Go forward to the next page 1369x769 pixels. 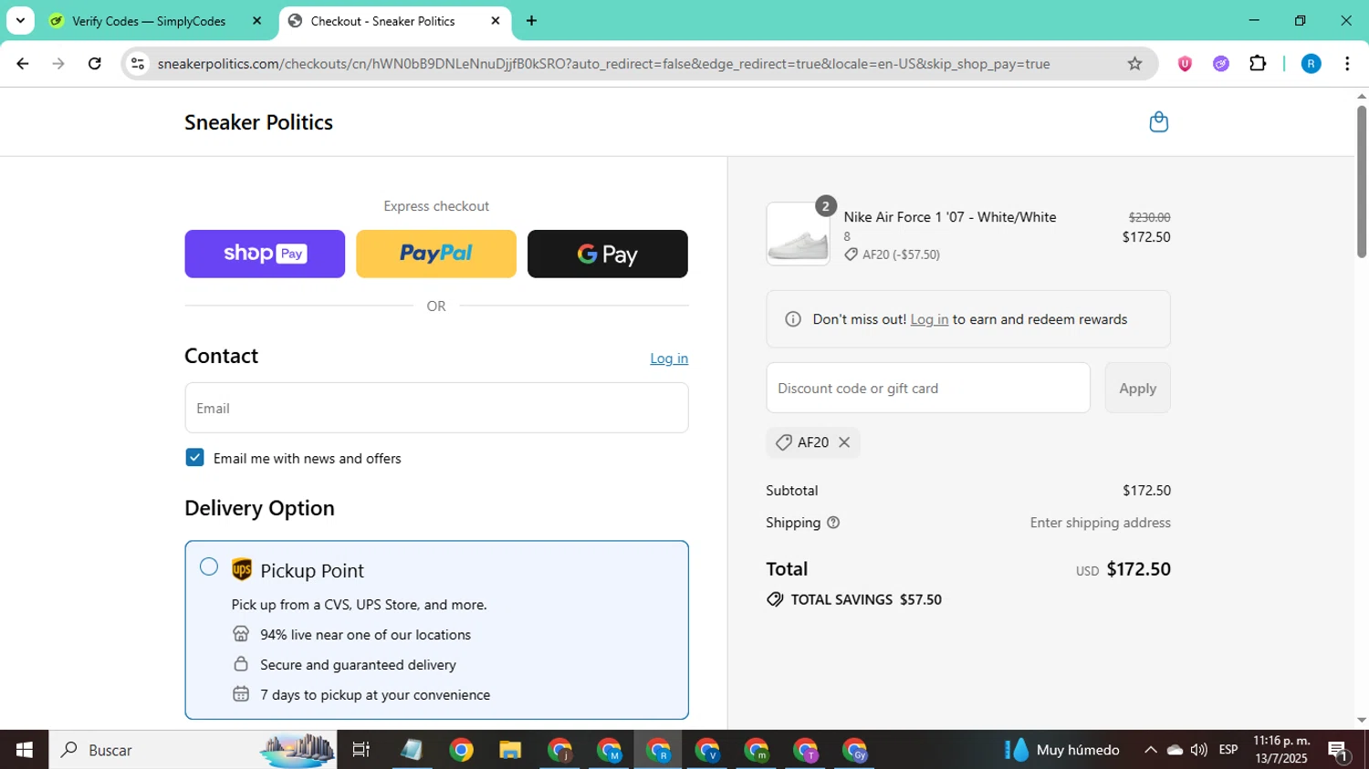(x=58, y=64)
